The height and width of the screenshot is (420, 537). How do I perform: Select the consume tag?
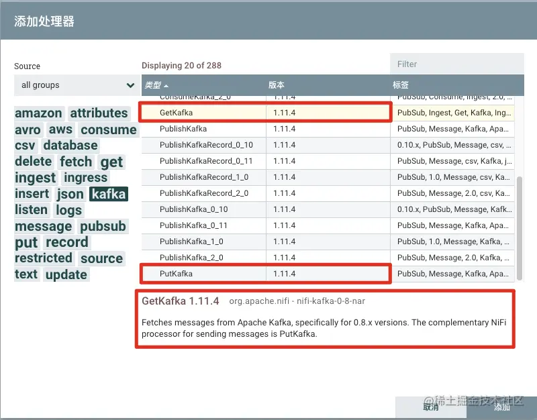coord(109,129)
